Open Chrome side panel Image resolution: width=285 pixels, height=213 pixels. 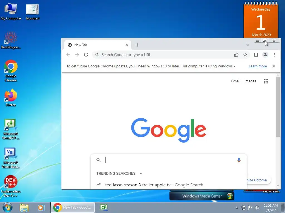point(256,55)
